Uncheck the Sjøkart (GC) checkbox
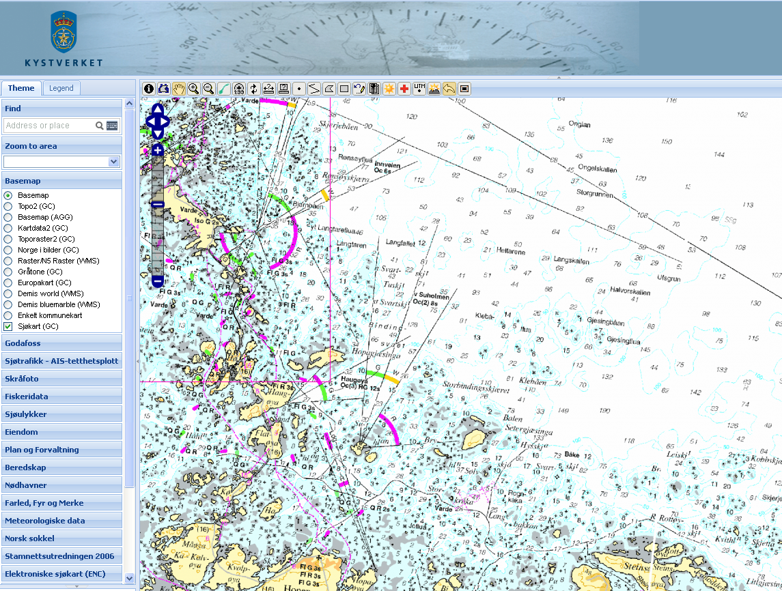The height and width of the screenshot is (591, 782). coord(8,326)
